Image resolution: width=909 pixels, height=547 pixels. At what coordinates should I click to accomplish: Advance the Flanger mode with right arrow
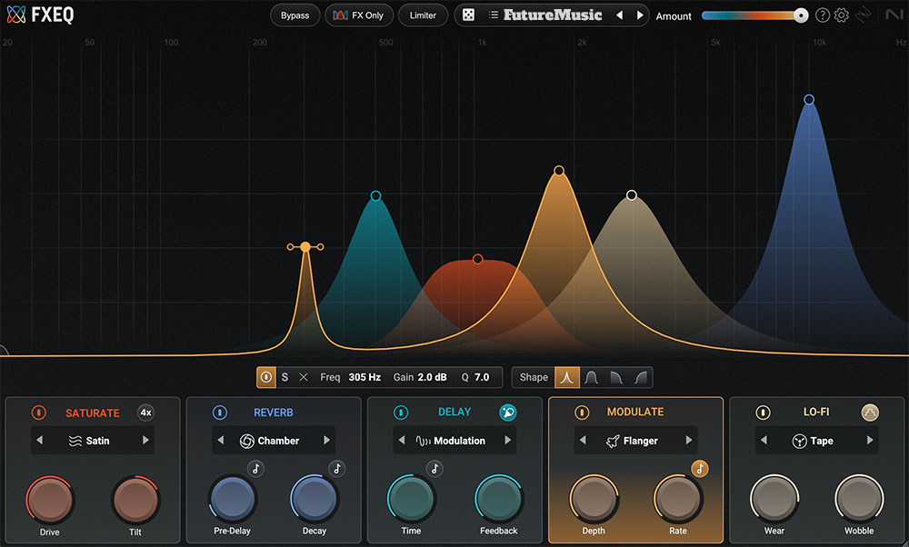pyautogui.click(x=686, y=441)
